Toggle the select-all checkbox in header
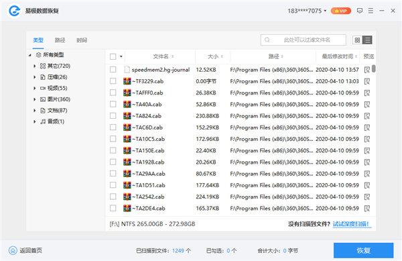Screen dimensions: 402x261 113,56
